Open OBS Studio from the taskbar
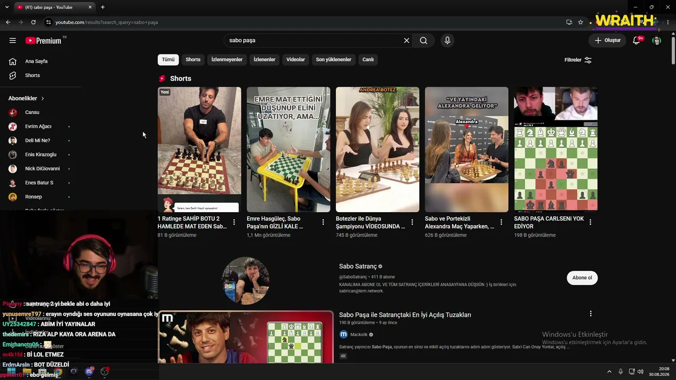Viewport: 676px width, 380px height. 105,372
